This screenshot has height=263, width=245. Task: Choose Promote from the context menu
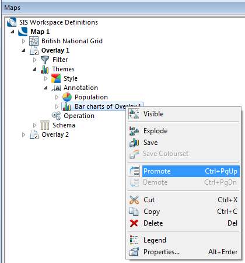183,171
